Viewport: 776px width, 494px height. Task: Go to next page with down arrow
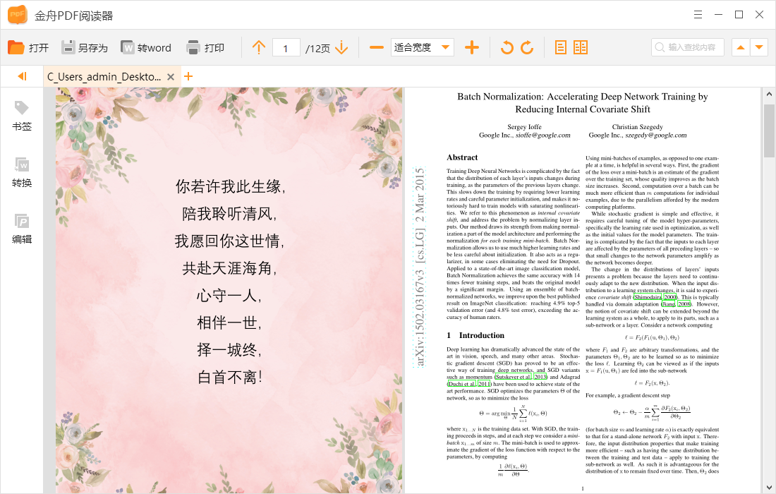click(341, 47)
